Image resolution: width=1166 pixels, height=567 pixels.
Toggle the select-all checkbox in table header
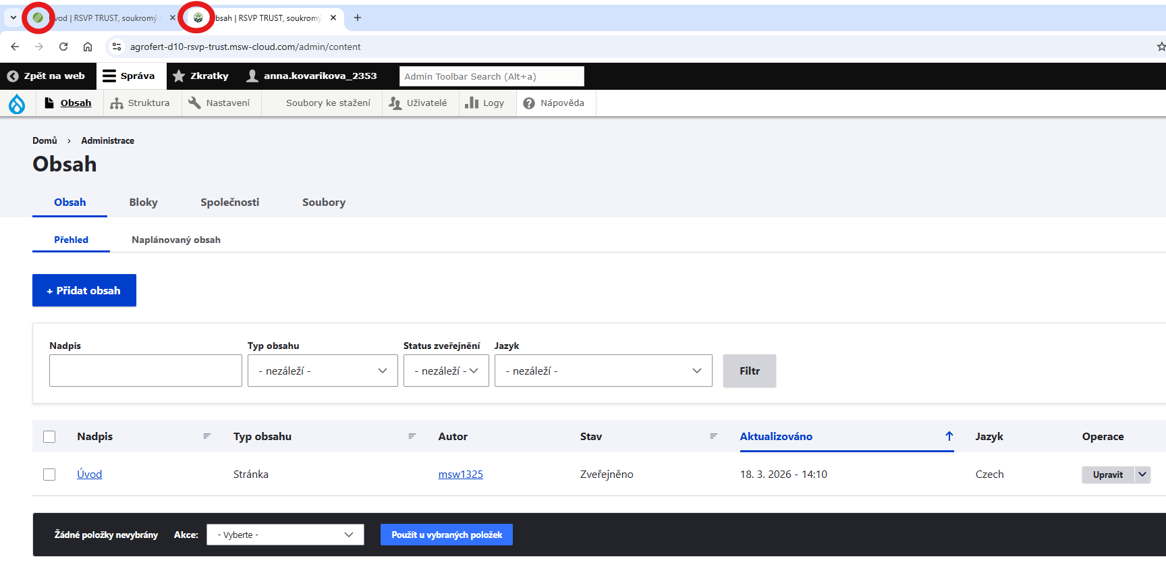49,437
